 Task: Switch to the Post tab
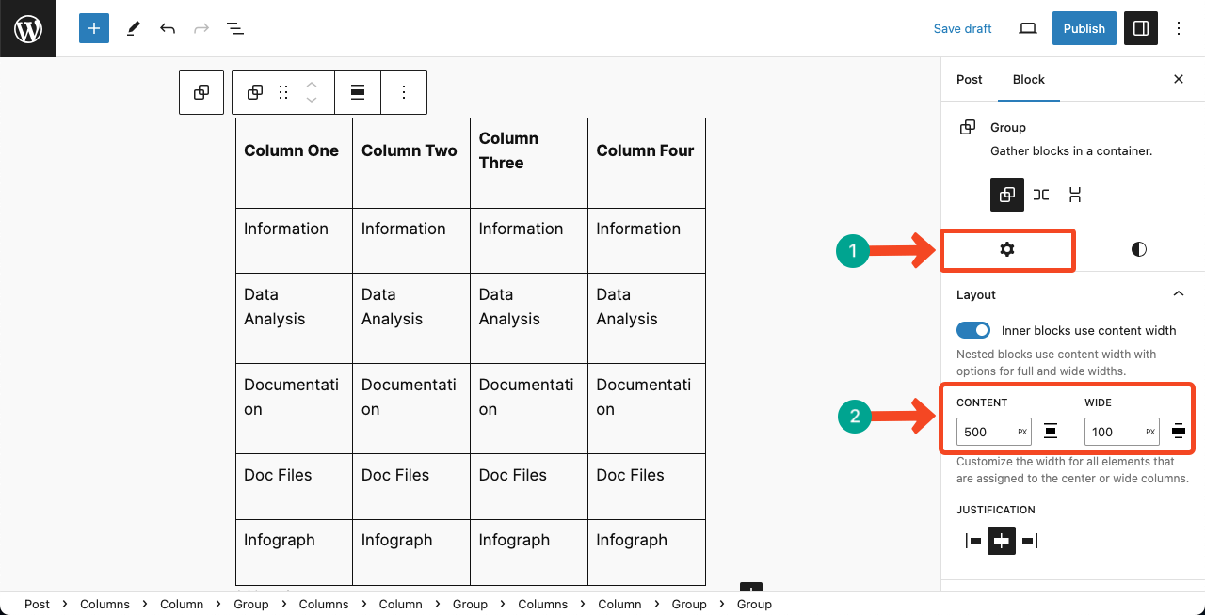[969, 79]
